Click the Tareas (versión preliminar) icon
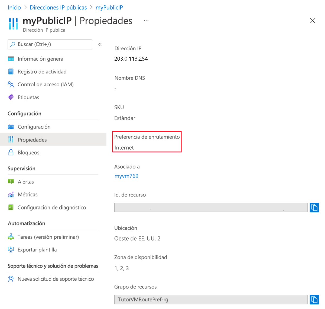This screenshot has height=309, width=325. pos(11,237)
